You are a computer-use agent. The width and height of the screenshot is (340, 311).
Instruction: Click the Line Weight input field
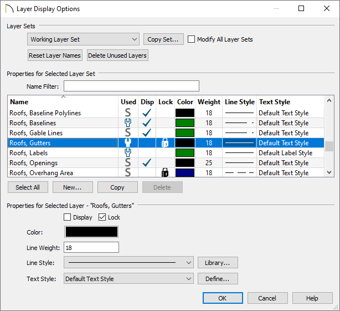91,247
